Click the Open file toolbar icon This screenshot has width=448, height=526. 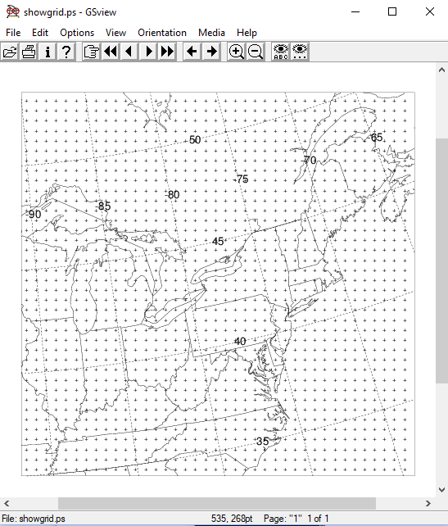(10, 52)
